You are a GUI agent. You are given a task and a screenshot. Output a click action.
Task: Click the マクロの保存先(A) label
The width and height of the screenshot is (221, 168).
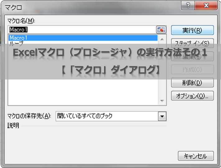click(29, 116)
